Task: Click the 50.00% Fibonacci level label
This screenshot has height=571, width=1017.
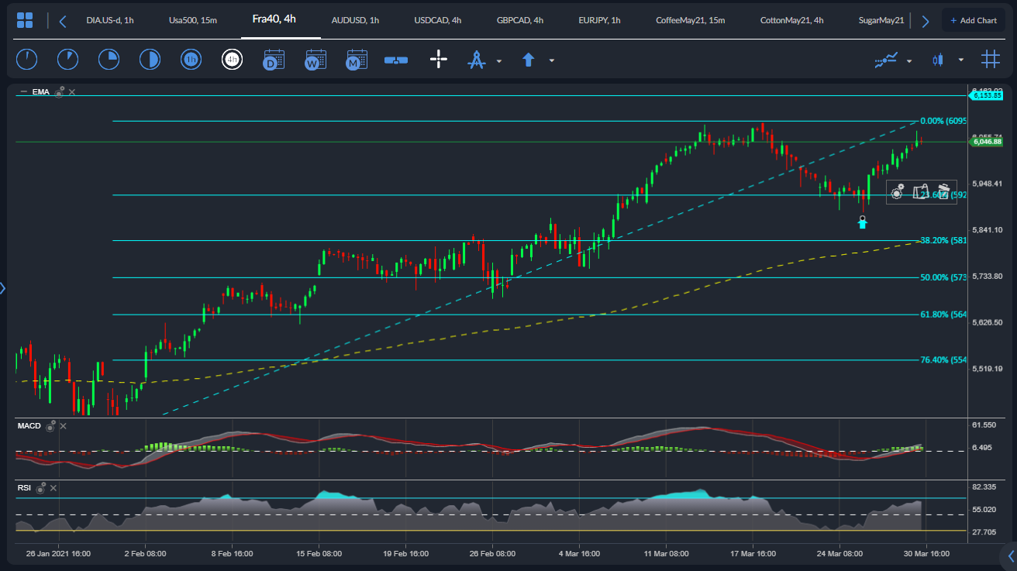Action: (x=943, y=277)
